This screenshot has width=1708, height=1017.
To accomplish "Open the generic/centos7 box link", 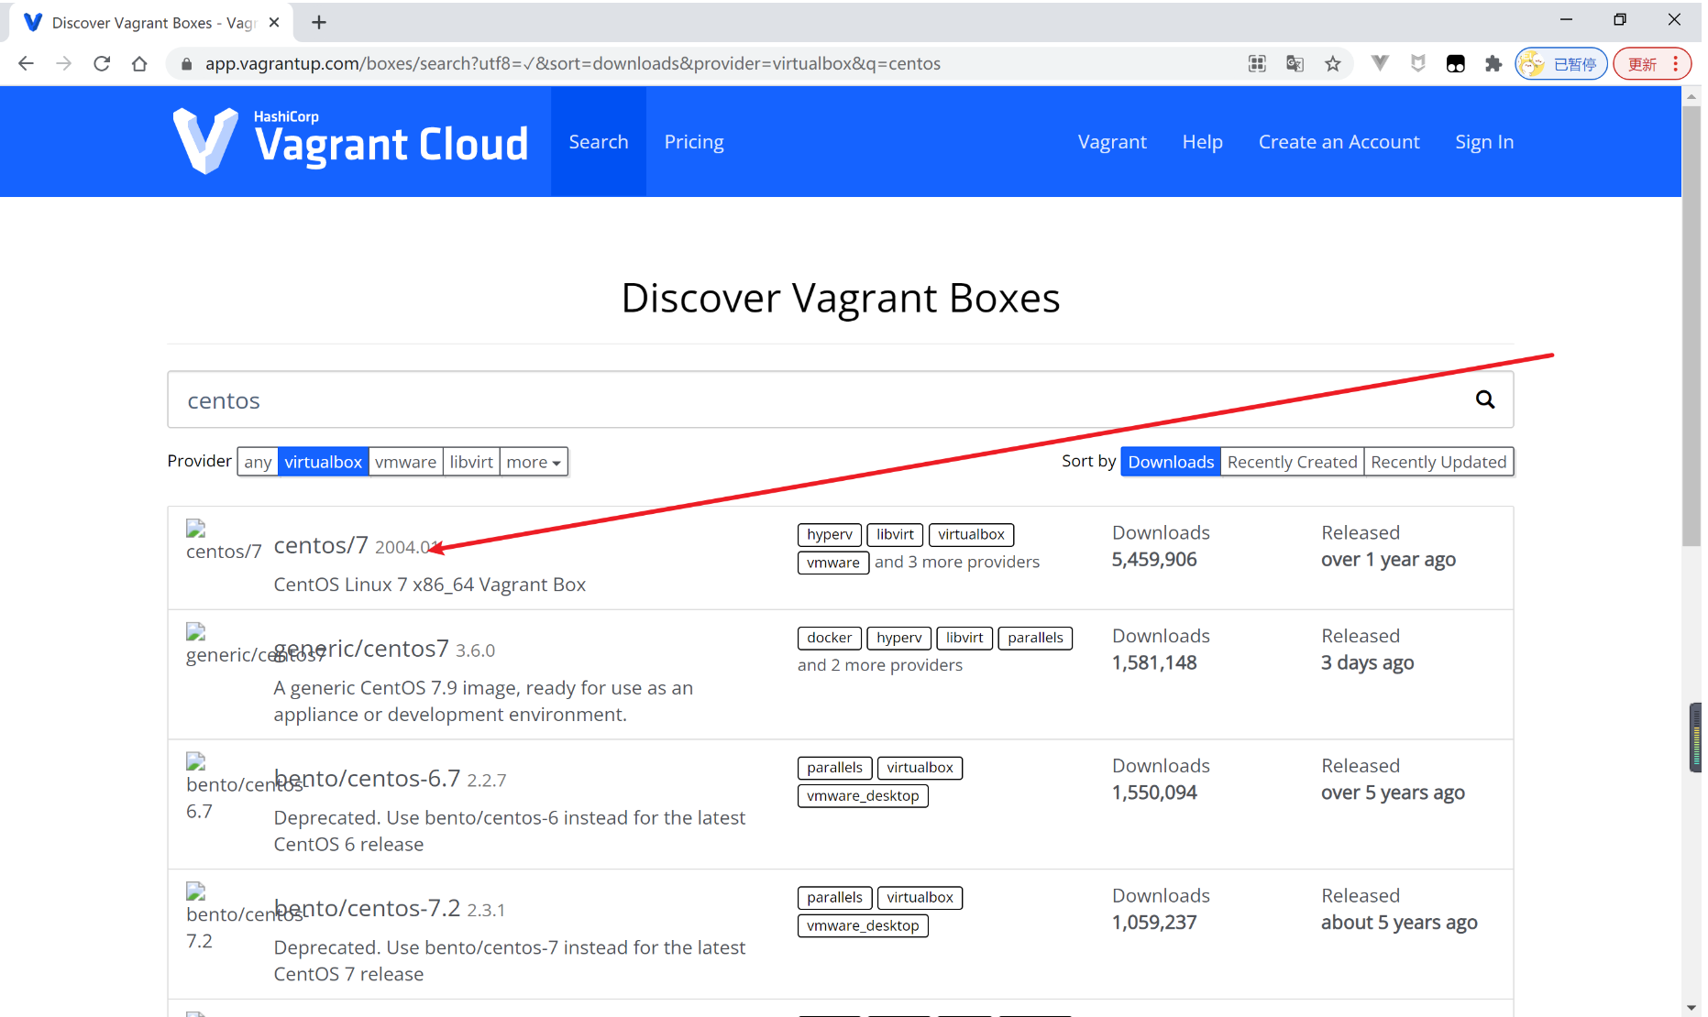I will (x=361, y=649).
